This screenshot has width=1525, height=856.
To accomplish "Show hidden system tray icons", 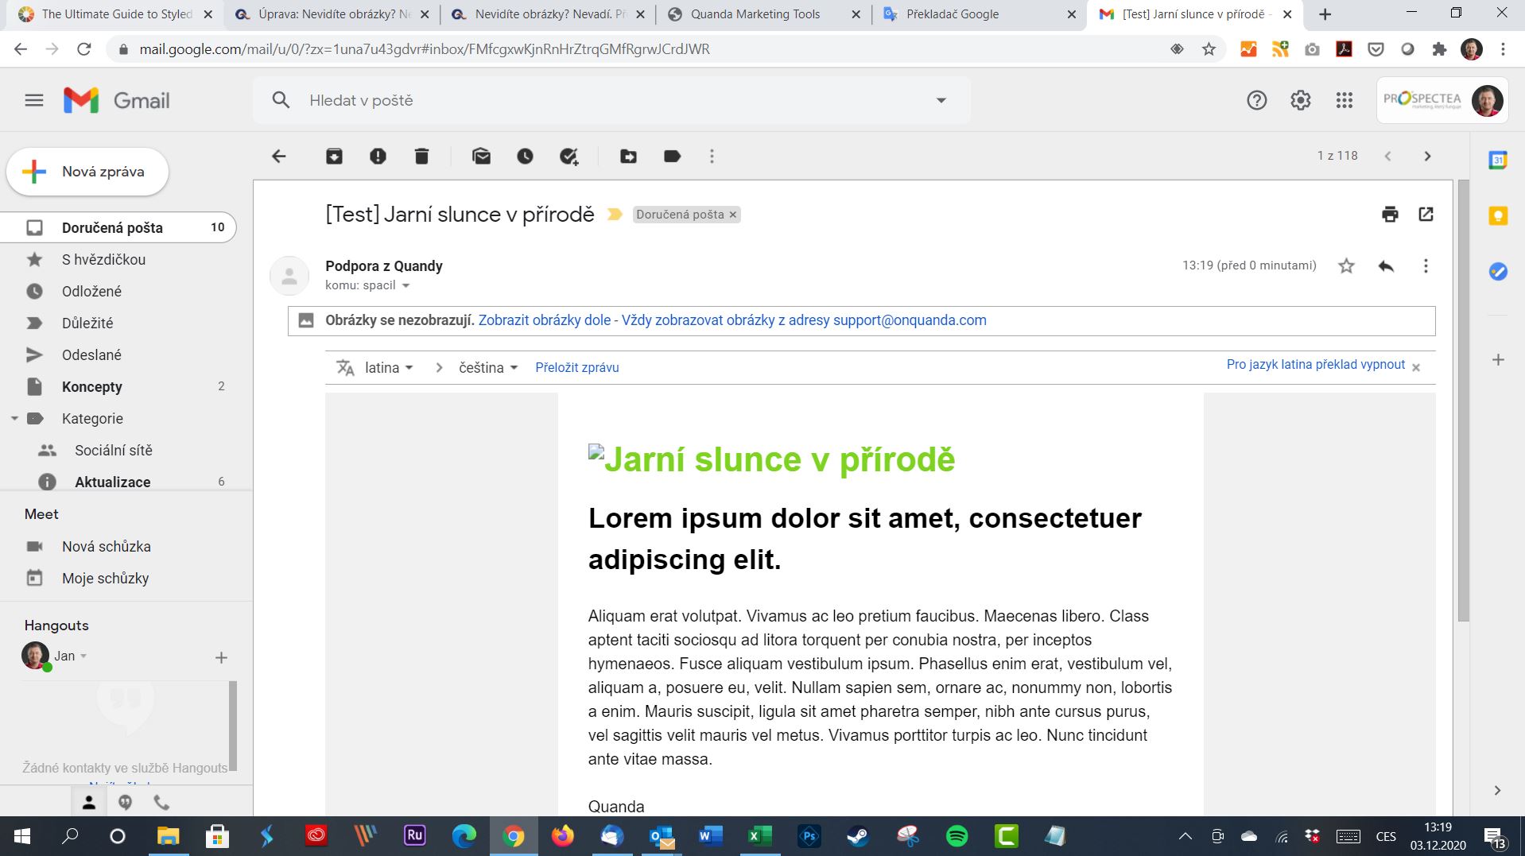I will click(x=1185, y=836).
